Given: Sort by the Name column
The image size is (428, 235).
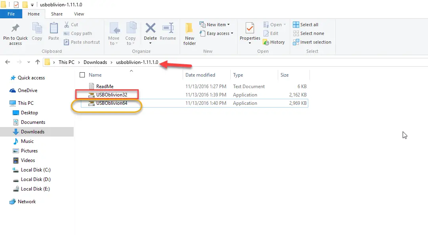Looking at the screenshot, I should tap(95, 75).
